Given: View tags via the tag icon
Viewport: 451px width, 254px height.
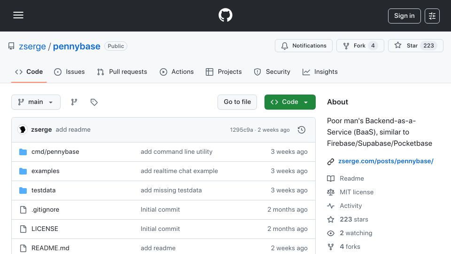Looking at the screenshot, I should 94,102.
